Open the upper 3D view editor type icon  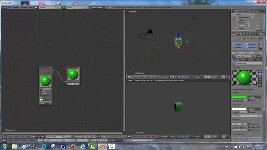pyautogui.click(x=129, y=77)
